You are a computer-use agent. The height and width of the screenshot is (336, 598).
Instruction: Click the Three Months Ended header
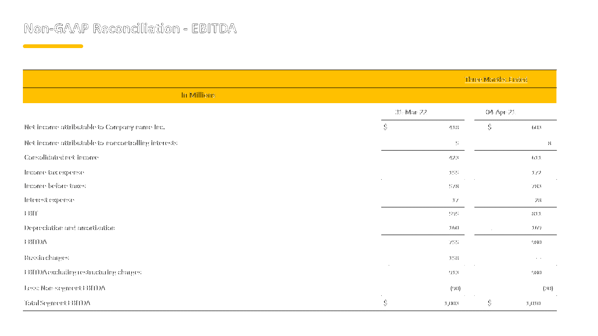496,79
